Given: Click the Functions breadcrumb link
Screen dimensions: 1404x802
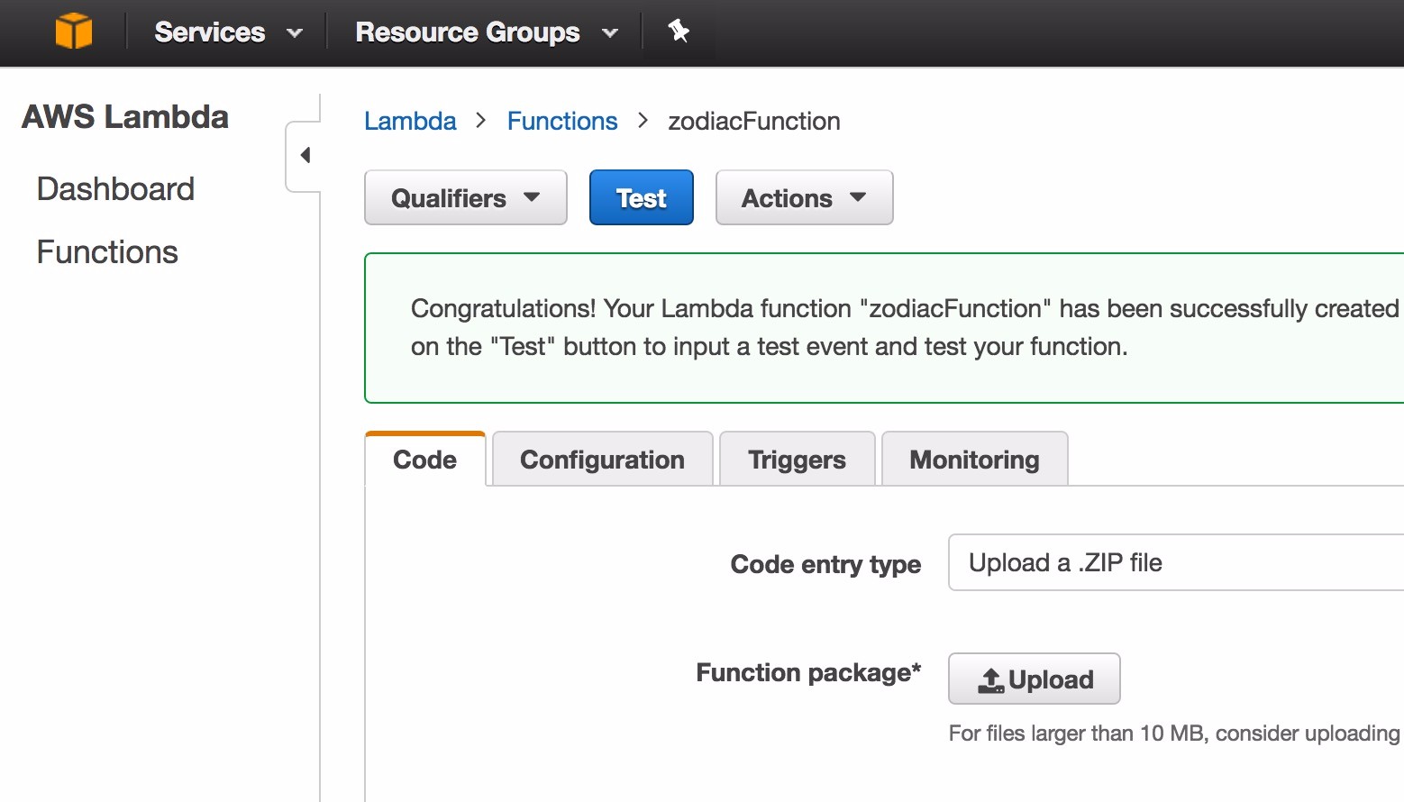Looking at the screenshot, I should tap(561, 121).
